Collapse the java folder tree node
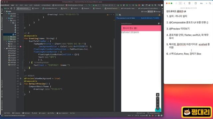This screenshot has width=213, height=119. click(7, 18)
